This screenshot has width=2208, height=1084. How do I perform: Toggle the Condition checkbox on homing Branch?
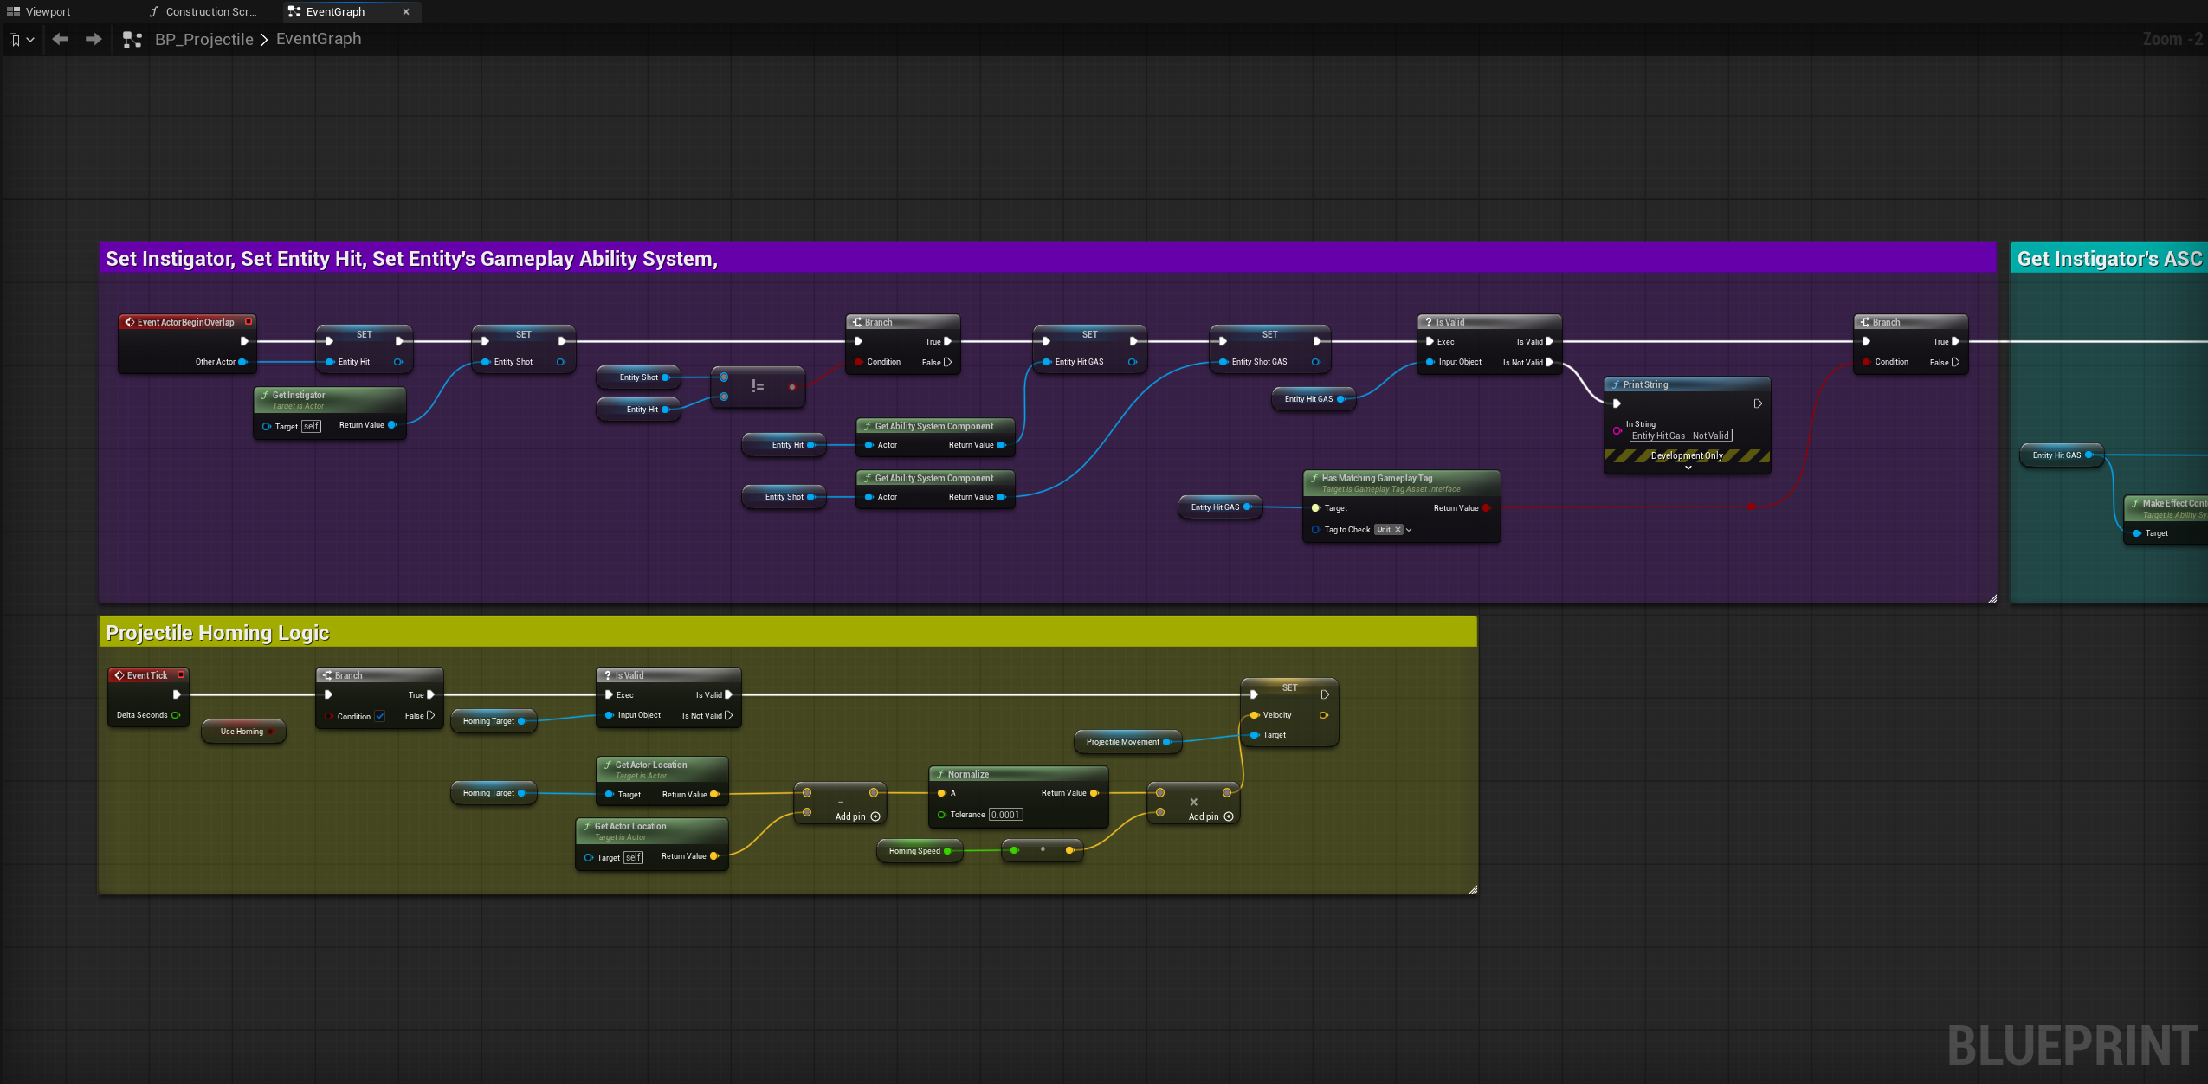tap(379, 716)
